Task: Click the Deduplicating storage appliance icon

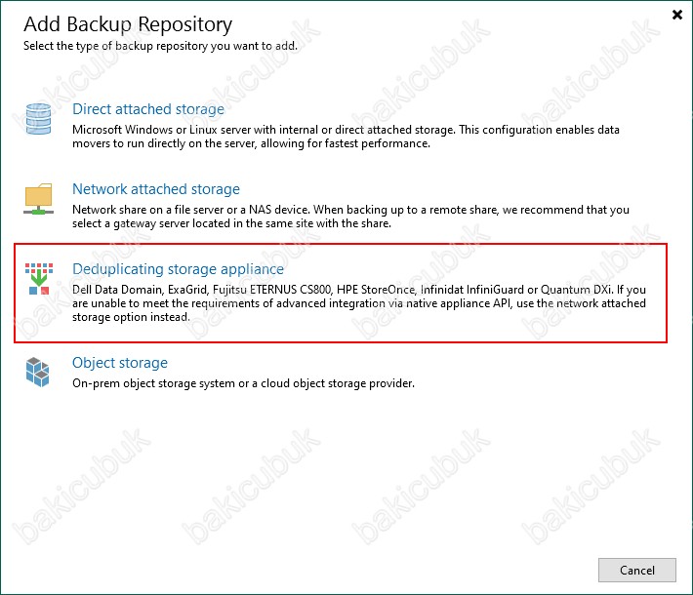Action: click(x=39, y=279)
